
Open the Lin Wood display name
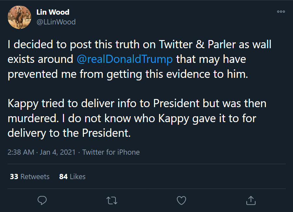click(53, 12)
